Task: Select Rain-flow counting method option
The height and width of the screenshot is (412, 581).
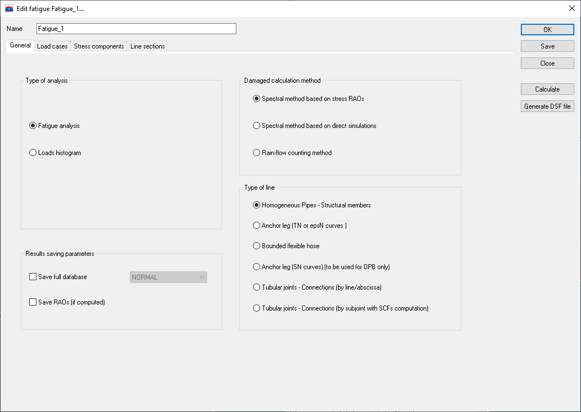Action: click(256, 153)
